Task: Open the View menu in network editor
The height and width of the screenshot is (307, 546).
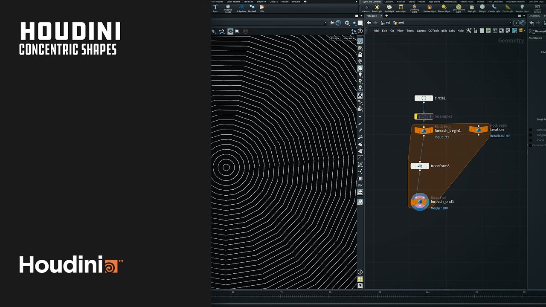Action: [x=400, y=31]
